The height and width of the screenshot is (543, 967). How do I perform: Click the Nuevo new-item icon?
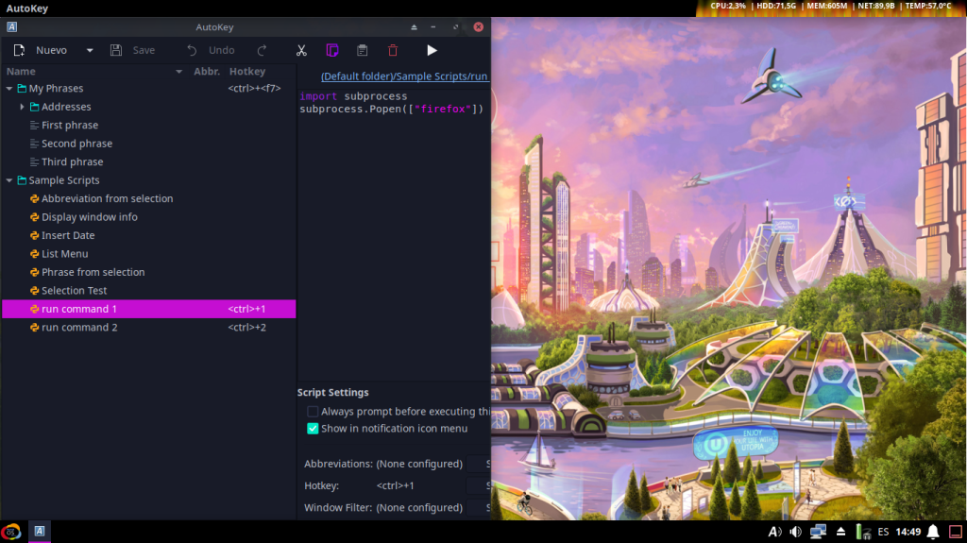tap(19, 50)
